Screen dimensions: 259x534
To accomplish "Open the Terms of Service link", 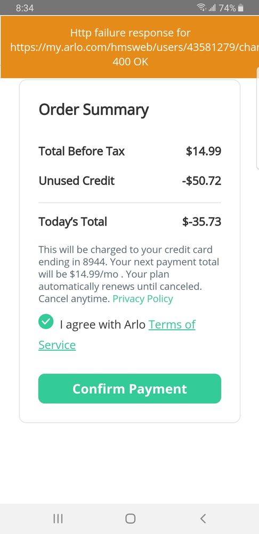I will pos(117,335).
